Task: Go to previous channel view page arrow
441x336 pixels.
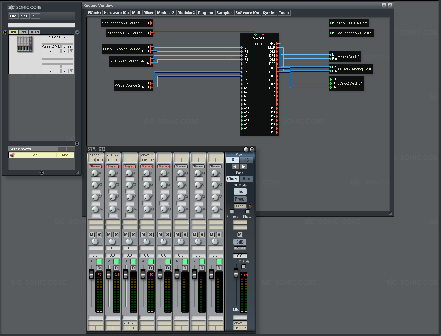Action: [235, 167]
